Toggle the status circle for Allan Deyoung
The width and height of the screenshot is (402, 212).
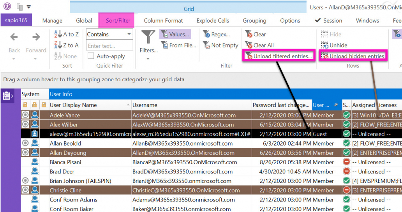pos(25,152)
